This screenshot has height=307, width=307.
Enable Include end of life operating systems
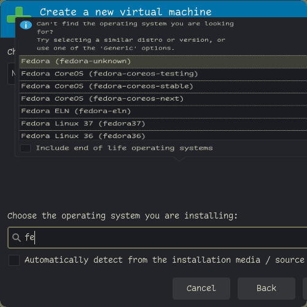[25, 148]
